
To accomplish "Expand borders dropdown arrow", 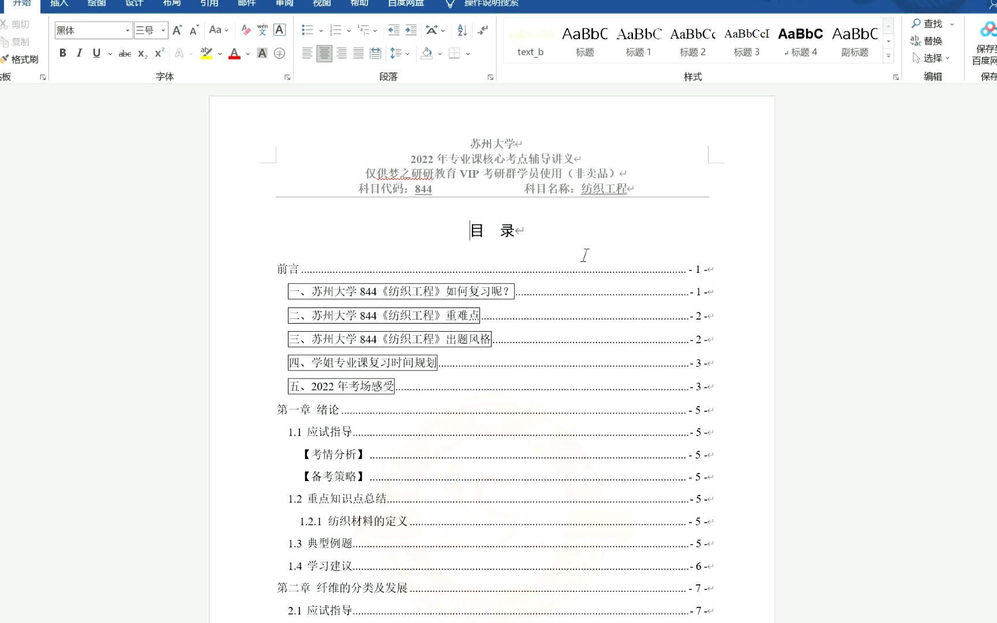I will (x=468, y=54).
